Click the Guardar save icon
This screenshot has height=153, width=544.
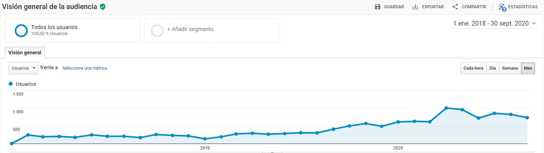(378, 7)
